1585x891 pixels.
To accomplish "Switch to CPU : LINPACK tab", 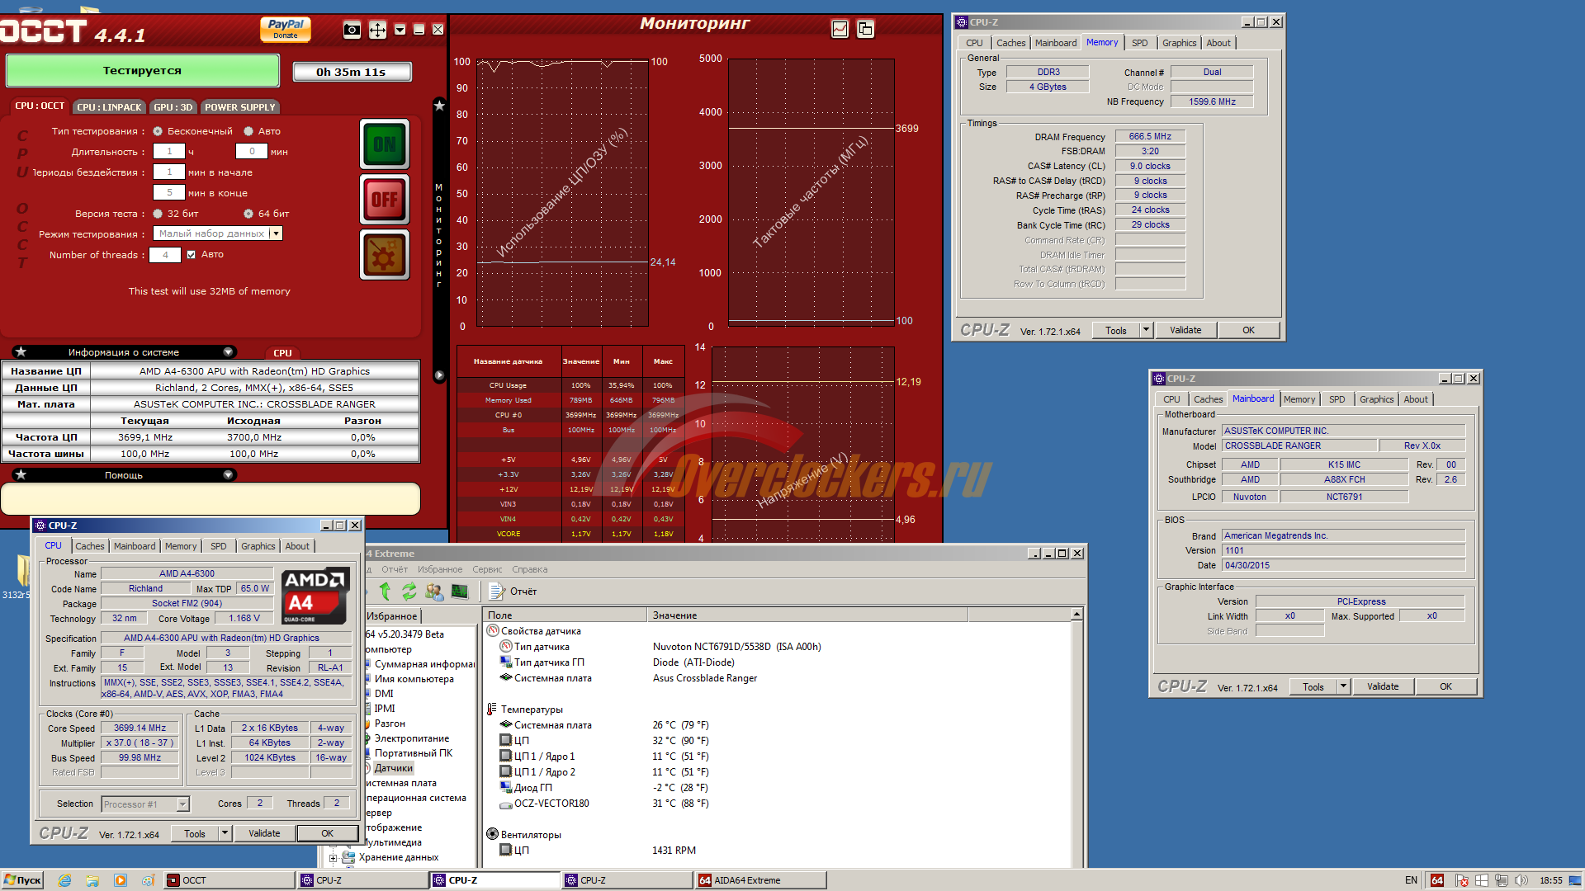I will pyautogui.click(x=109, y=107).
